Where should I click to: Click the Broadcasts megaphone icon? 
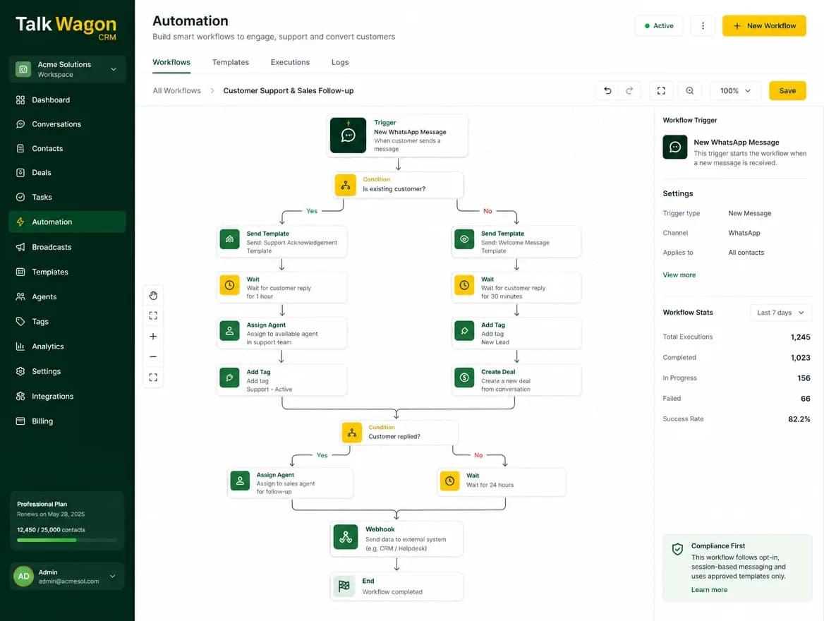pos(20,247)
